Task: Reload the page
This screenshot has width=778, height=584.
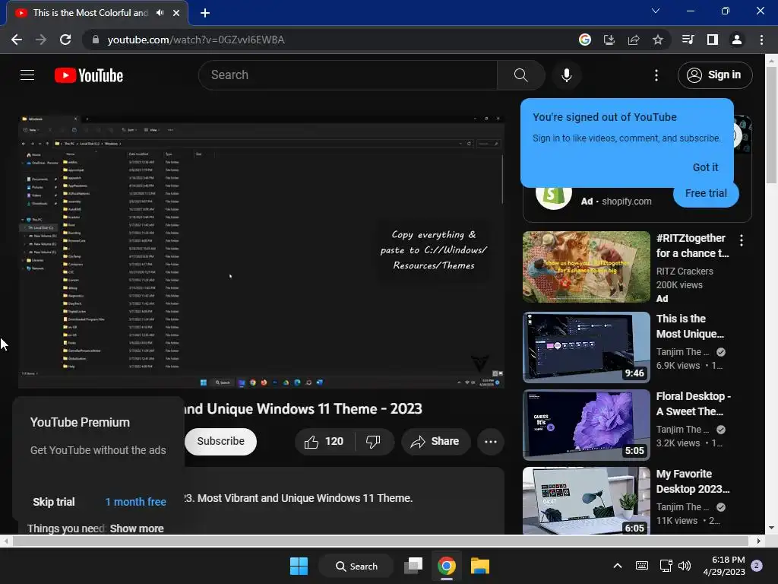Action: click(65, 40)
